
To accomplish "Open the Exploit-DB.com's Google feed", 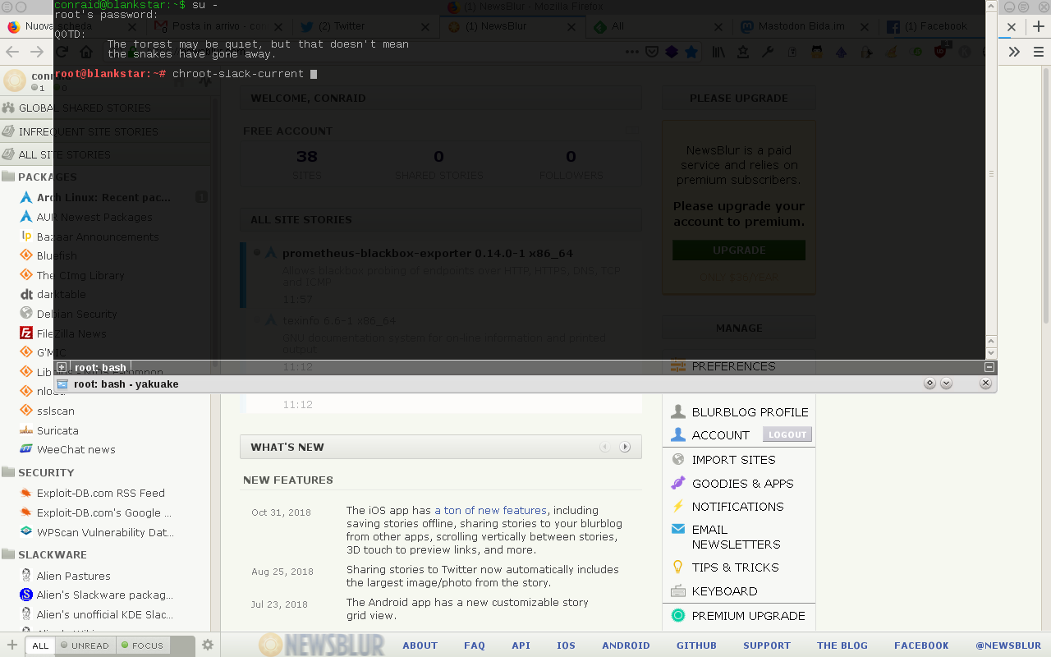I will (105, 512).
